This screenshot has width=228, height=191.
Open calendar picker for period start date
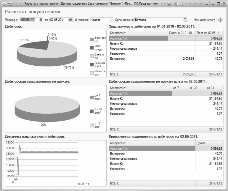pos(41,20)
